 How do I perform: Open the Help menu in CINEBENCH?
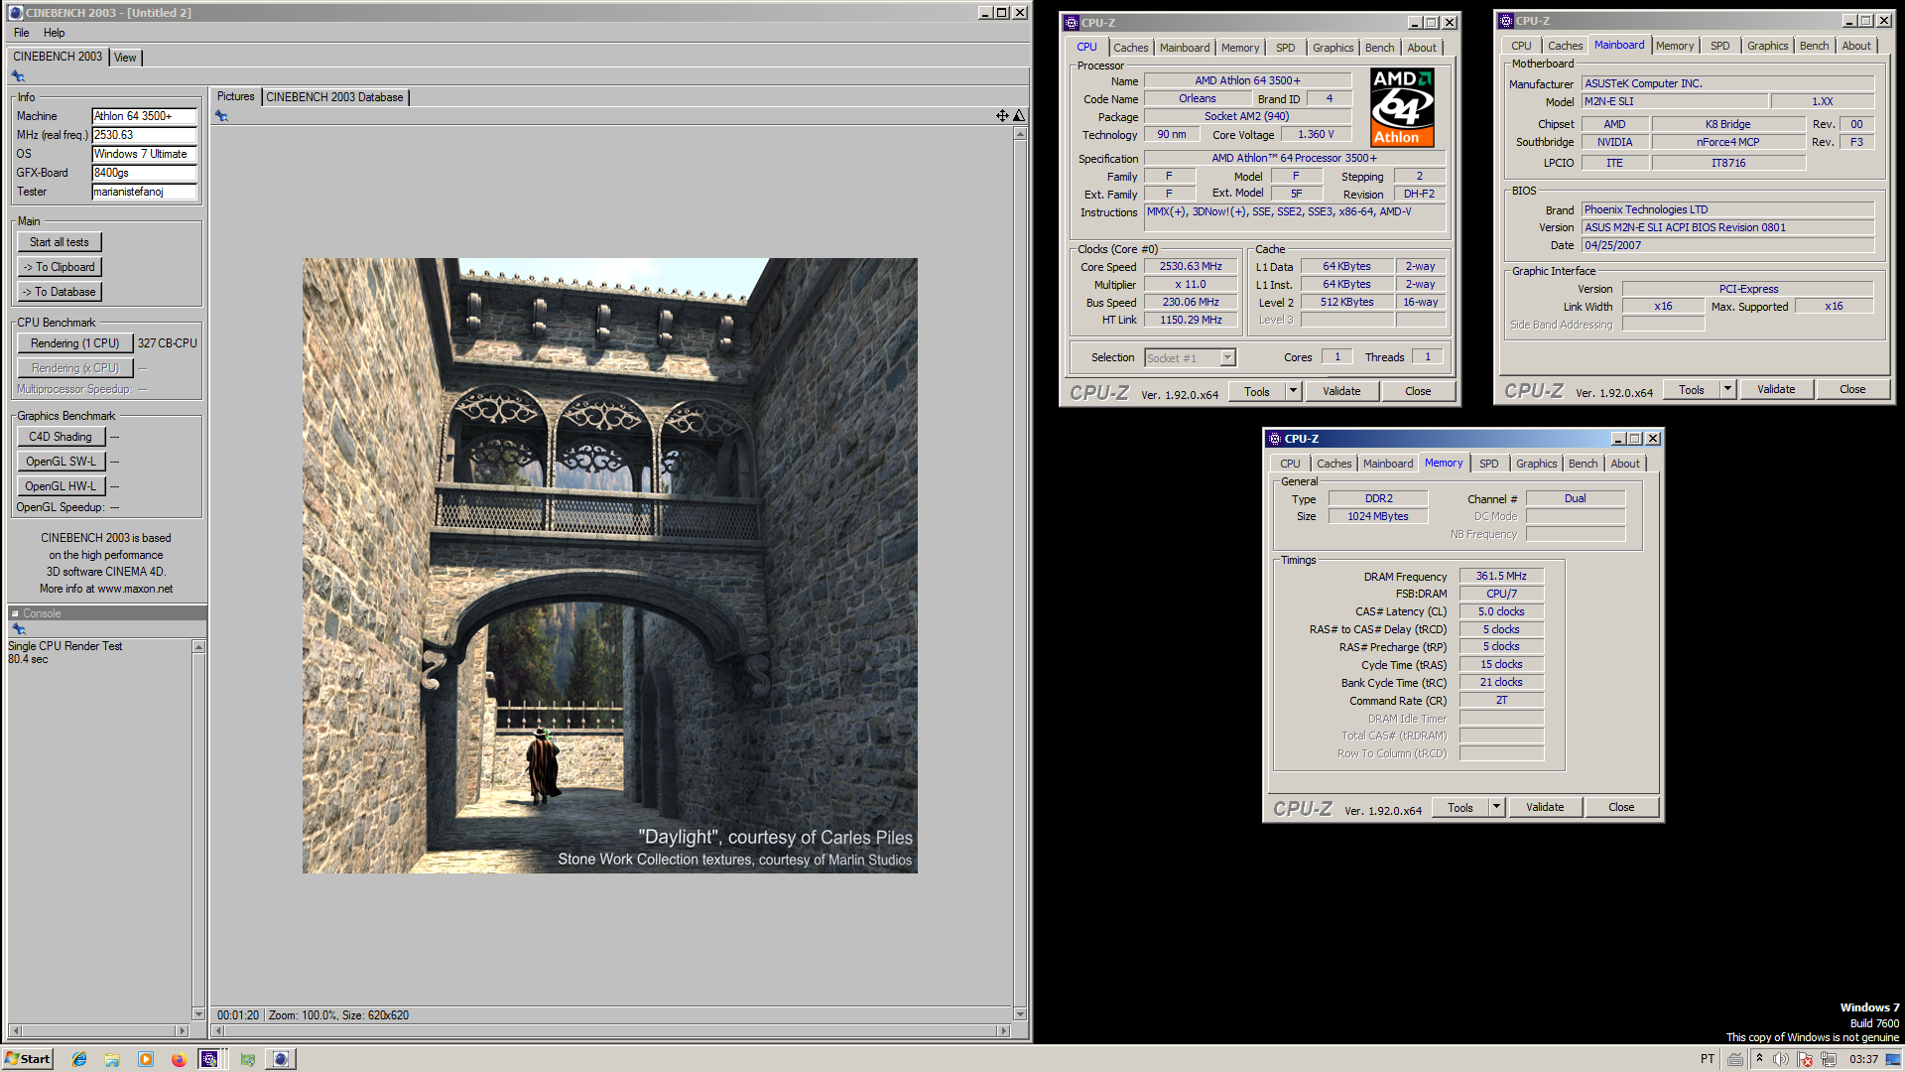(x=54, y=33)
